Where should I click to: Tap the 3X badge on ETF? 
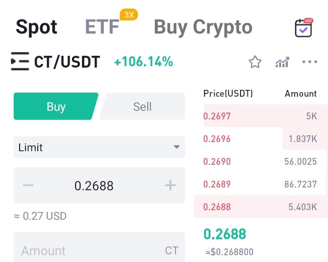click(x=129, y=15)
